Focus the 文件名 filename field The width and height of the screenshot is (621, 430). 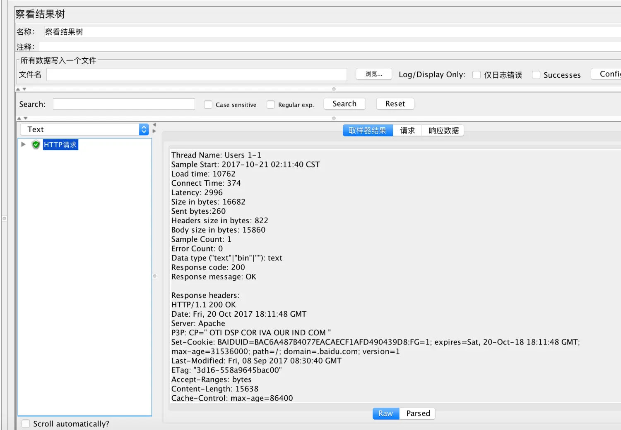[197, 74]
